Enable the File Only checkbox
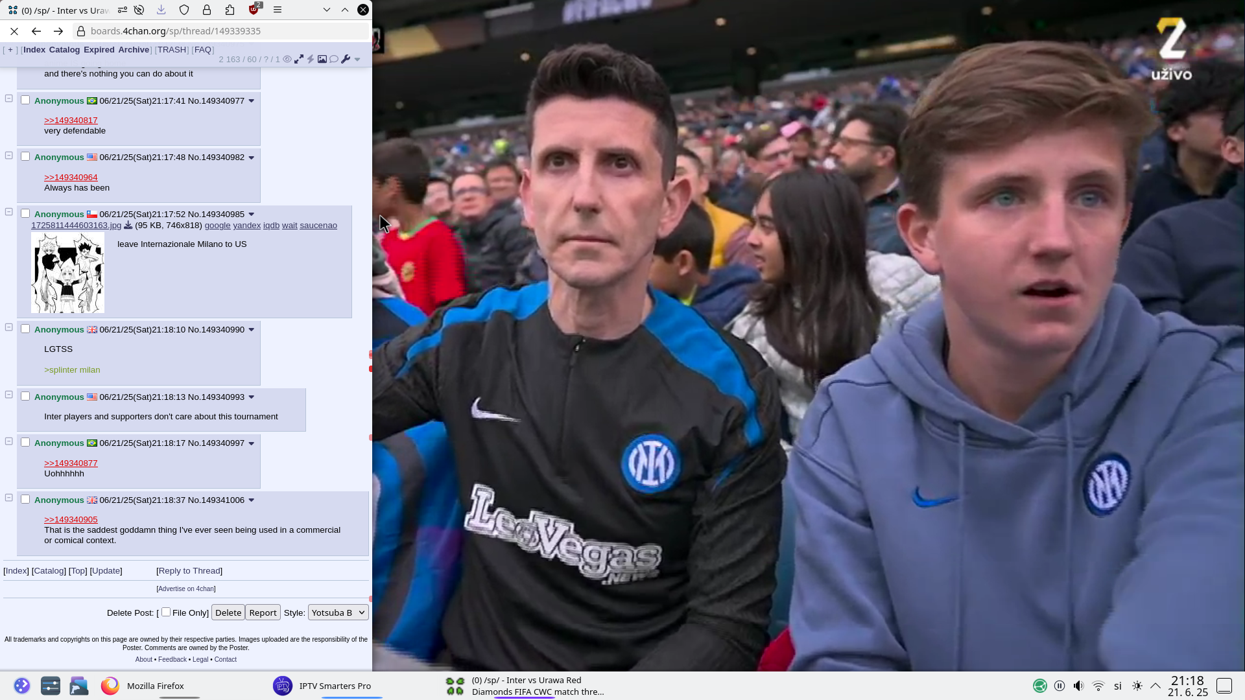Screen dimensions: 1245x700 [166, 612]
